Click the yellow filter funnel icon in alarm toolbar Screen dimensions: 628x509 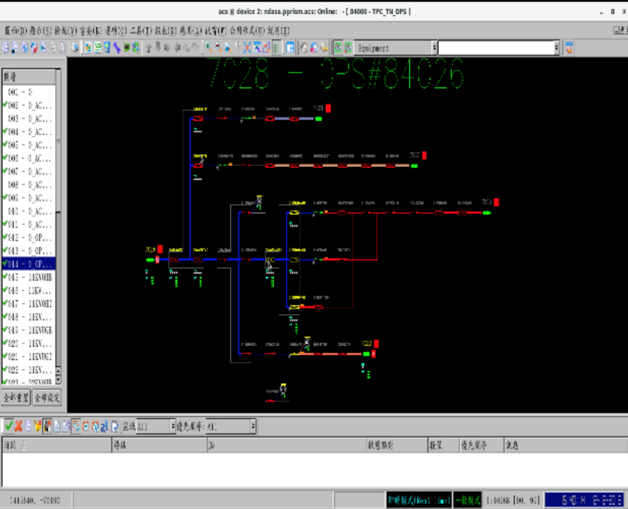point(37,426)
